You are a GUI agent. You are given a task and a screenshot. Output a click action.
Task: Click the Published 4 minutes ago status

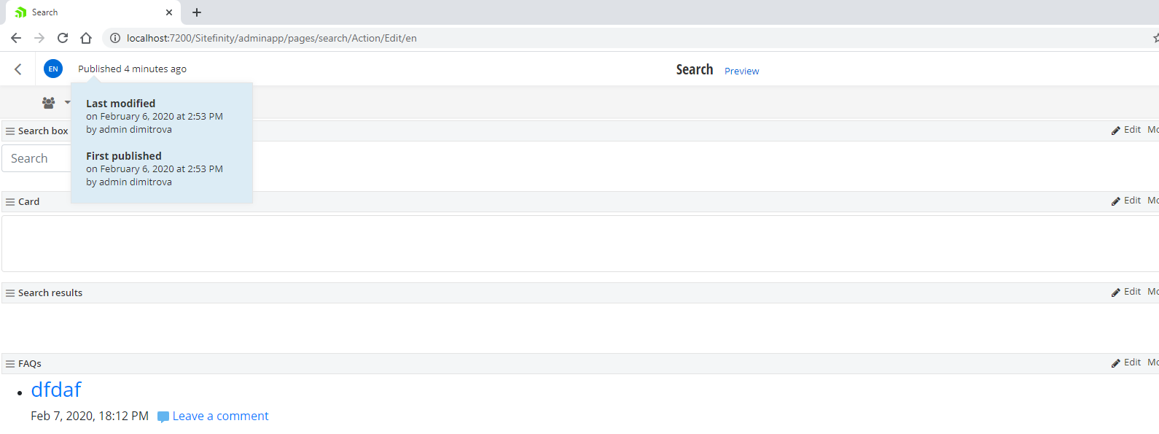(x=132, y=69)
